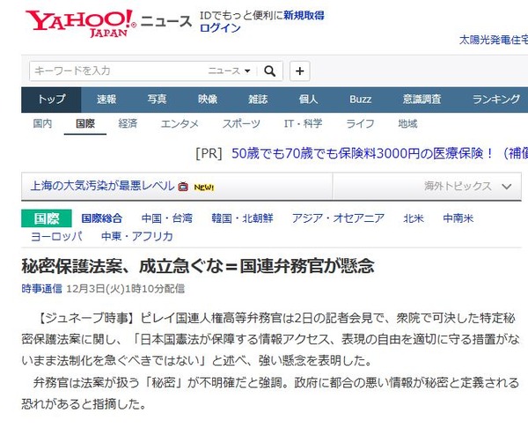Open the ニュース search category dropdown
The height and width of the screenshot is (428, 528).
click(229, 70)
